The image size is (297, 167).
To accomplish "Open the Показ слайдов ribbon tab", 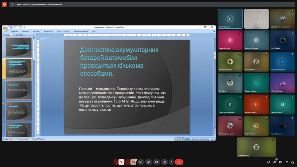I will tap(63, 31).
